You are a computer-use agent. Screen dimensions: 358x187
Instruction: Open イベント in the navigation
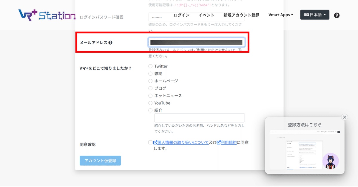coord(206,15)
